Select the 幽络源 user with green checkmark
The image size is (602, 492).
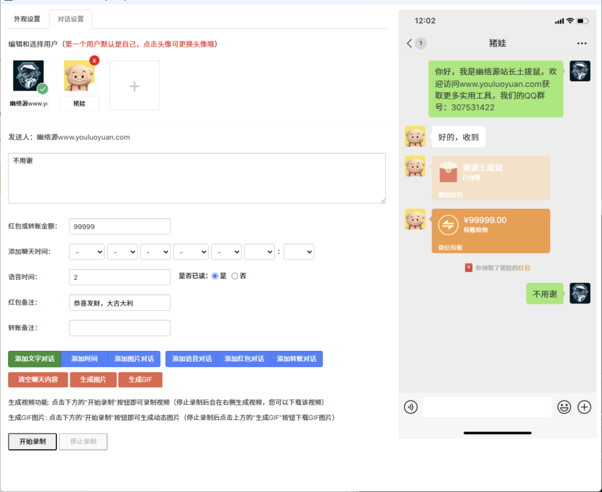coord(28,76)
